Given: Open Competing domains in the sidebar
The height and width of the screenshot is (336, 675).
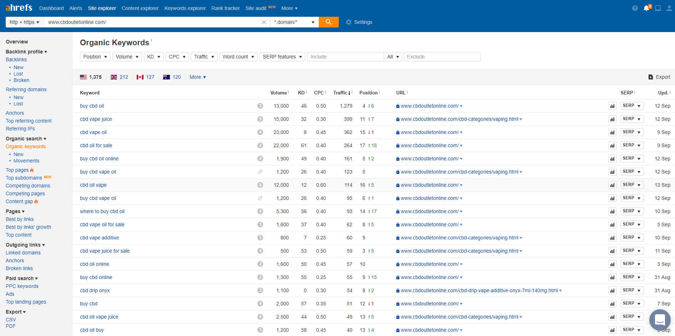Looking at the screenshot, I should point(28,186).
